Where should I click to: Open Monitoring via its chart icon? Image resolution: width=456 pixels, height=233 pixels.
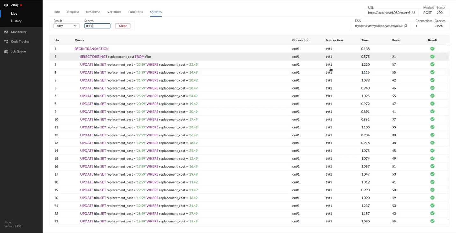pos(6,32)
